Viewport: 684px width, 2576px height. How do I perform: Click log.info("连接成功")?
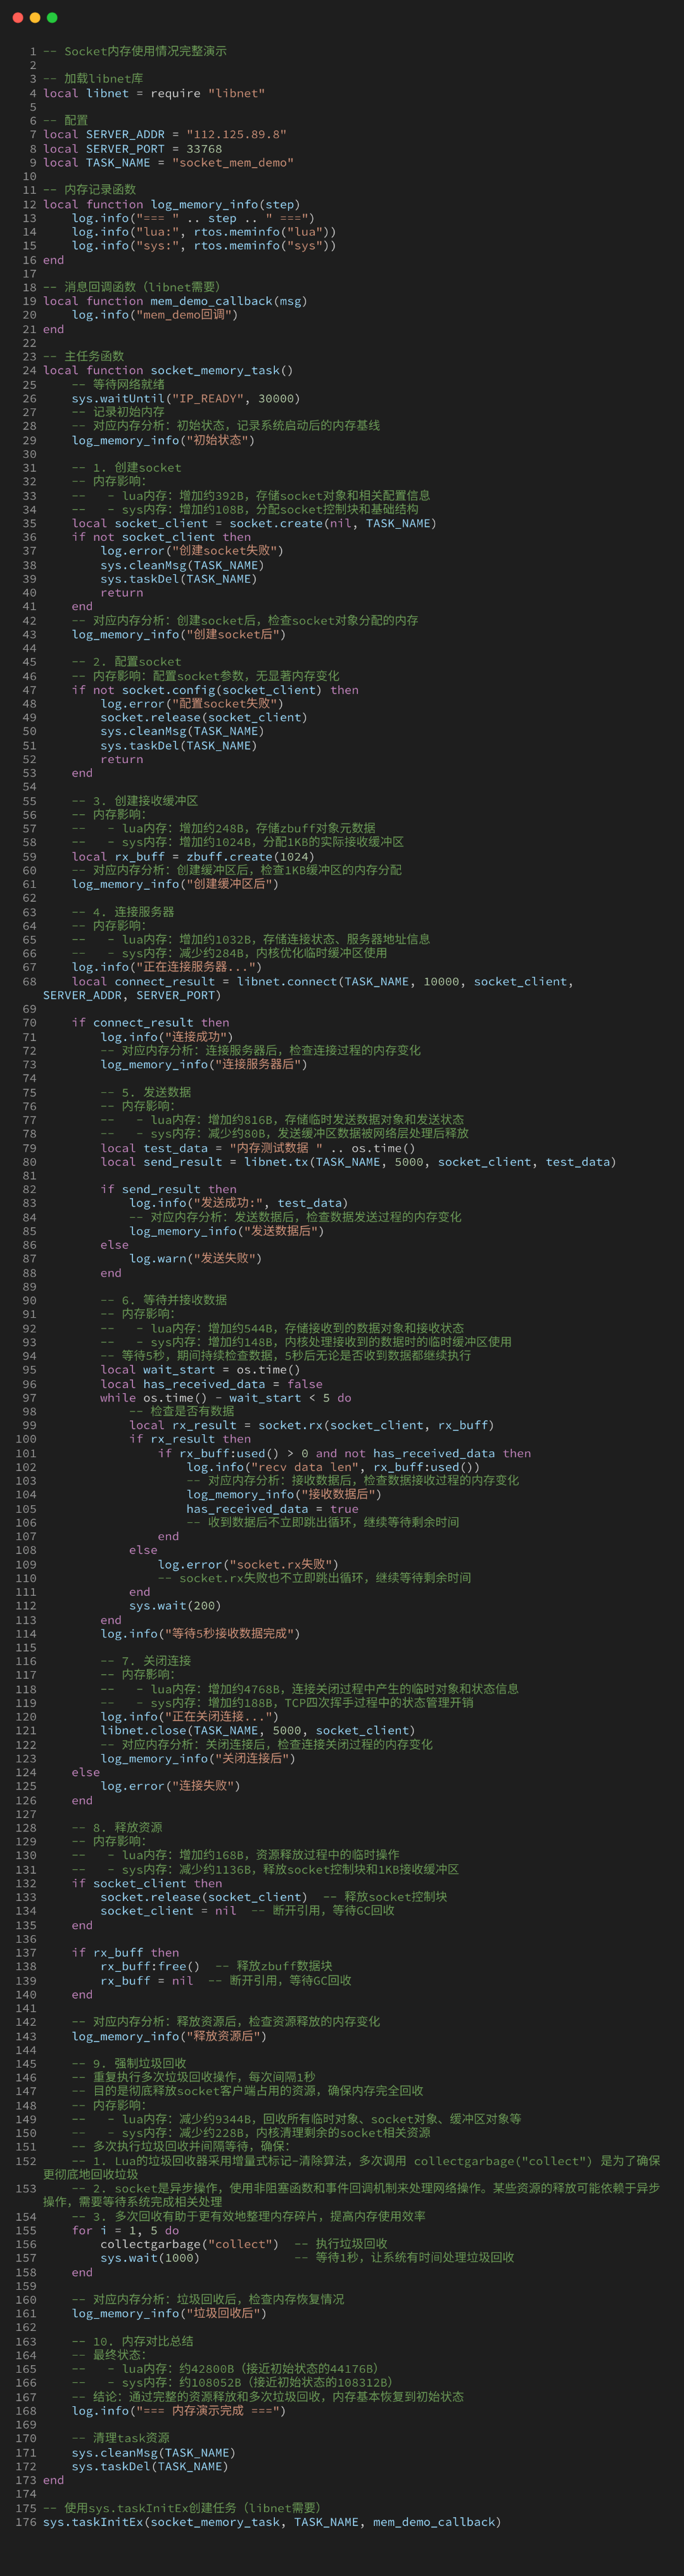168,1037
